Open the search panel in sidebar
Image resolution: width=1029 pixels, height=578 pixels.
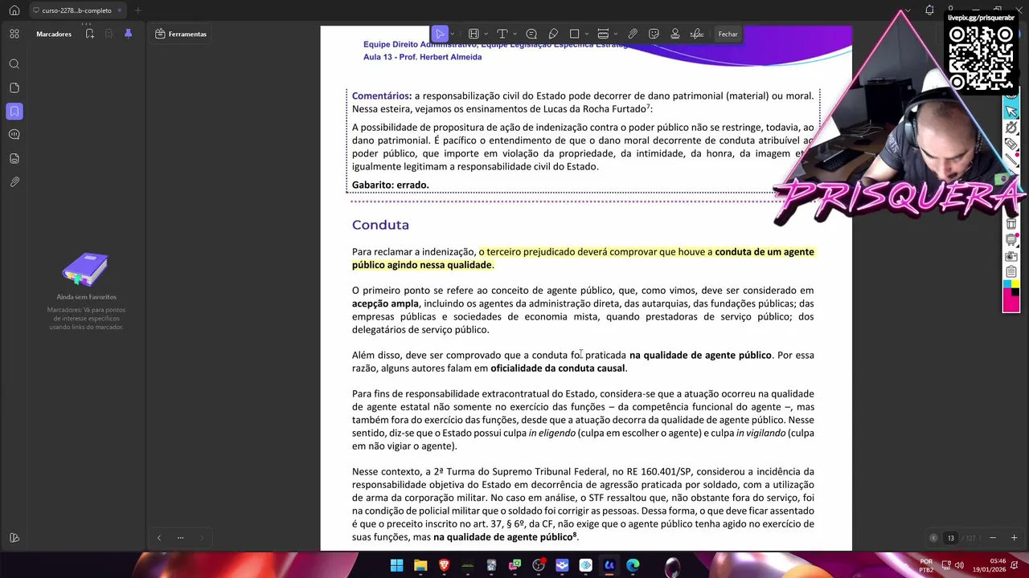14,64
